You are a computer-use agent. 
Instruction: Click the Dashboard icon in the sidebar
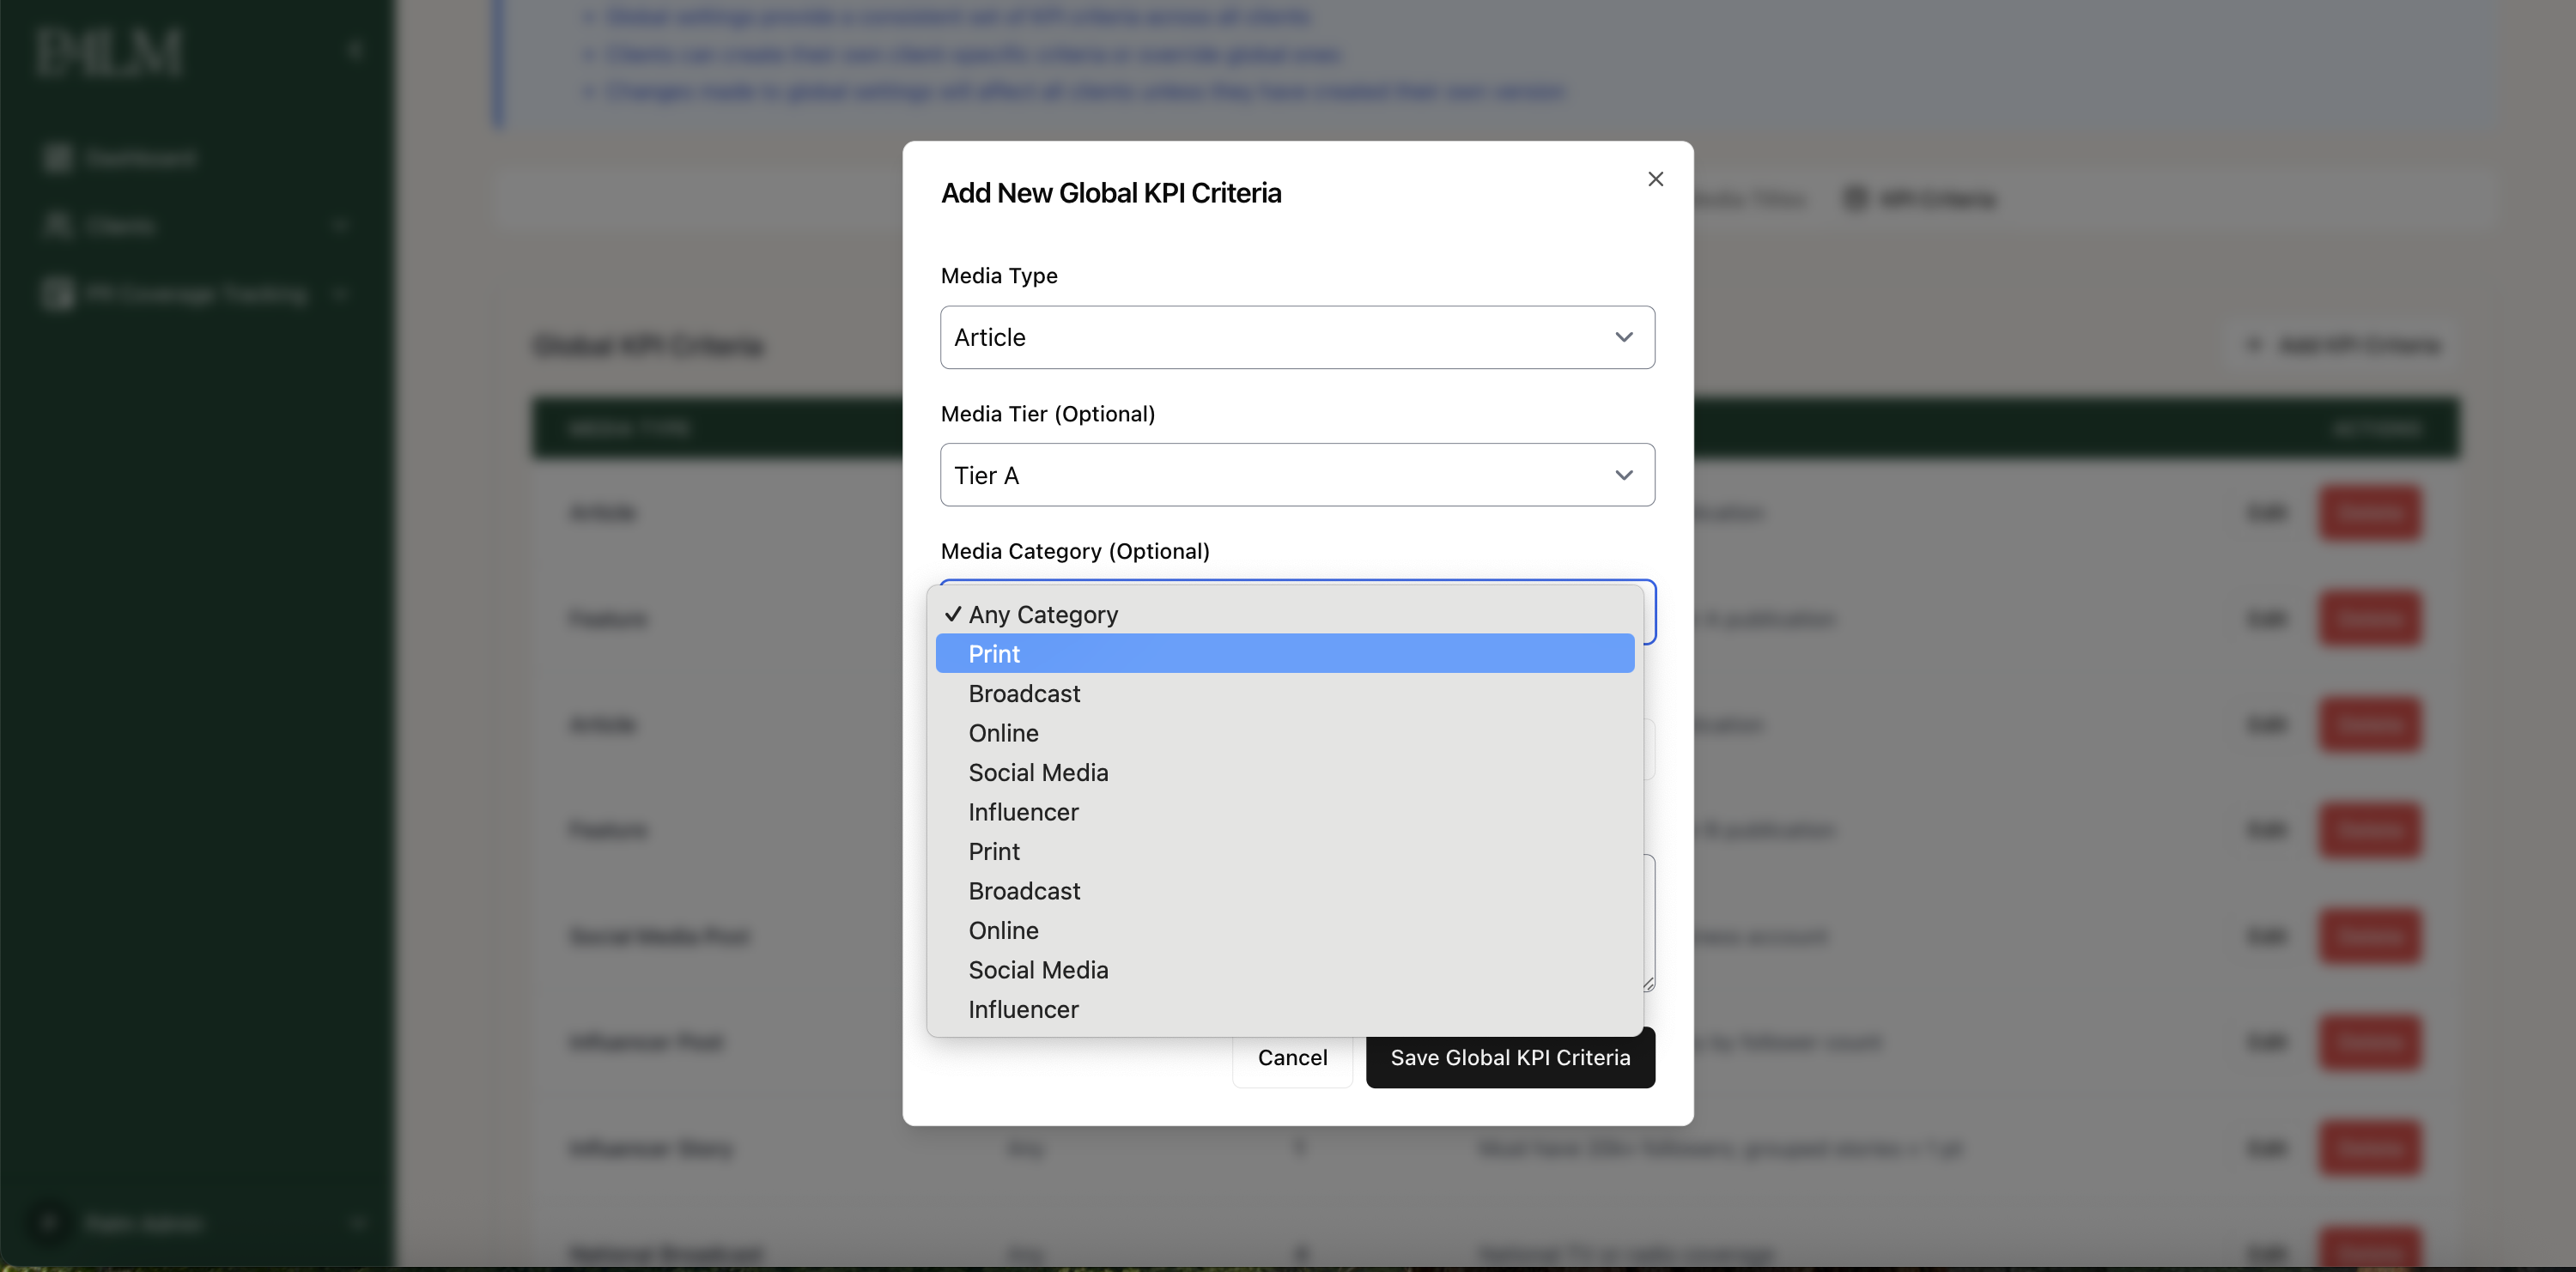tap(57, 158)
